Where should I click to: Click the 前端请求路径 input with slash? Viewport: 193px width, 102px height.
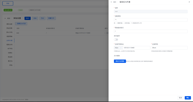(x=151, y=31)
